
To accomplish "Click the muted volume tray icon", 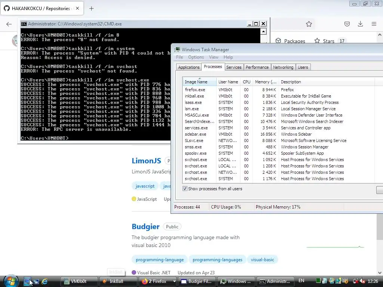I will click(x=362, y=281).
